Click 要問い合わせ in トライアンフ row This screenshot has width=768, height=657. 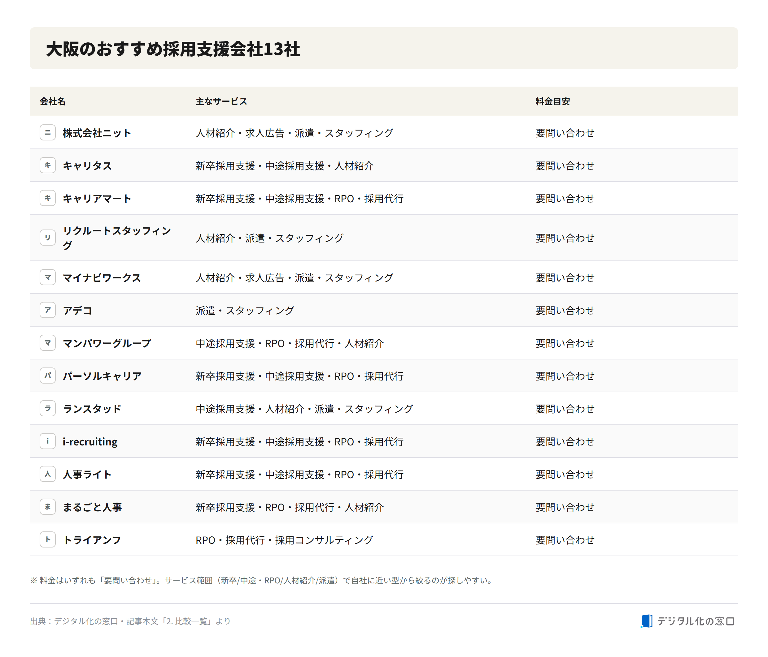(x=565, y=540)
